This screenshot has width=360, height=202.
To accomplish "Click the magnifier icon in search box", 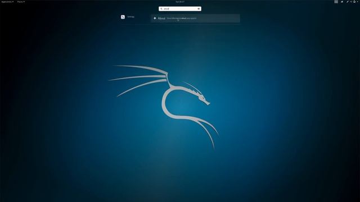I will 161,9.
